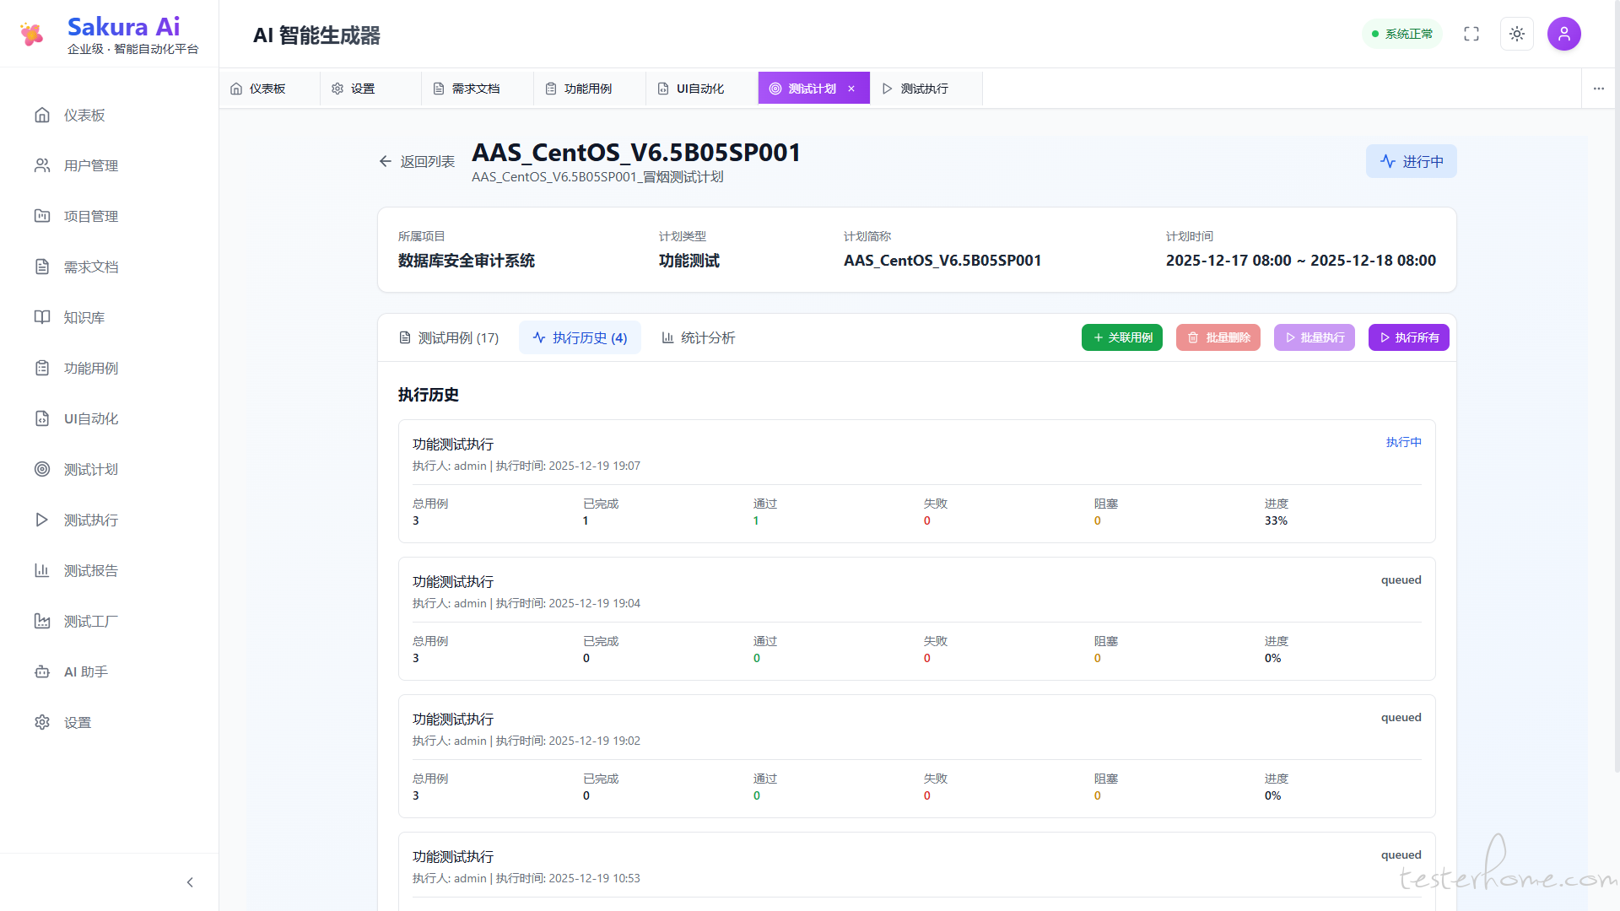
Task: Select the 测试用例 (17) tab
Action: coord(449,337)
